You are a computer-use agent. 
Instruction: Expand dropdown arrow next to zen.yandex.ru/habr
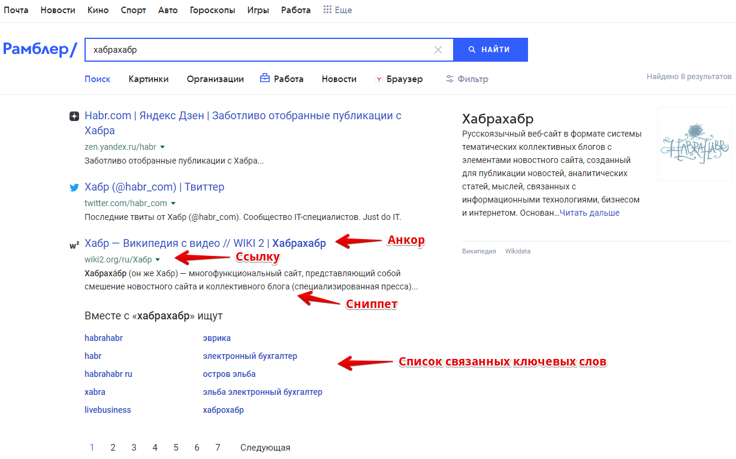pyautogui.click(x=162, y=147)
